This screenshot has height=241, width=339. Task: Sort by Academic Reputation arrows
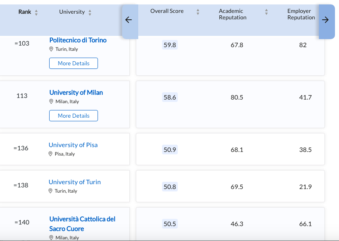(x=266, y=12)
